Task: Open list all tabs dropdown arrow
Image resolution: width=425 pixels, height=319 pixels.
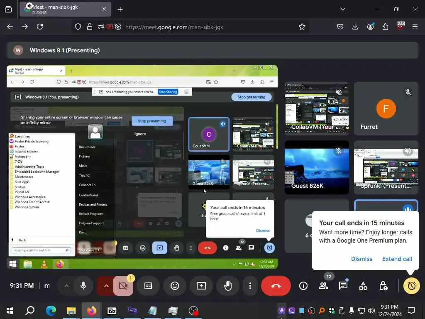Action: (x=342, y=9)
